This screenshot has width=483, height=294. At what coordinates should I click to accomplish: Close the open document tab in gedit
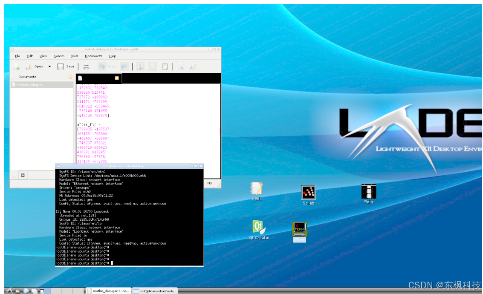117,78
